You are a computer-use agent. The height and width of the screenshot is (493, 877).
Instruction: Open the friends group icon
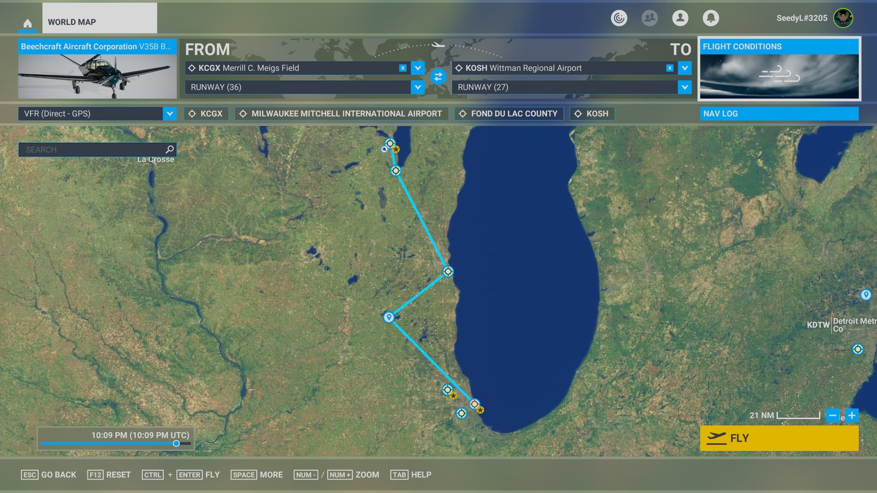click(x=649, y=18)
